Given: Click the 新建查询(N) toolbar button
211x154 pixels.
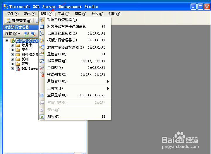Looking at the screenshot, I should (x=19, y=20).
